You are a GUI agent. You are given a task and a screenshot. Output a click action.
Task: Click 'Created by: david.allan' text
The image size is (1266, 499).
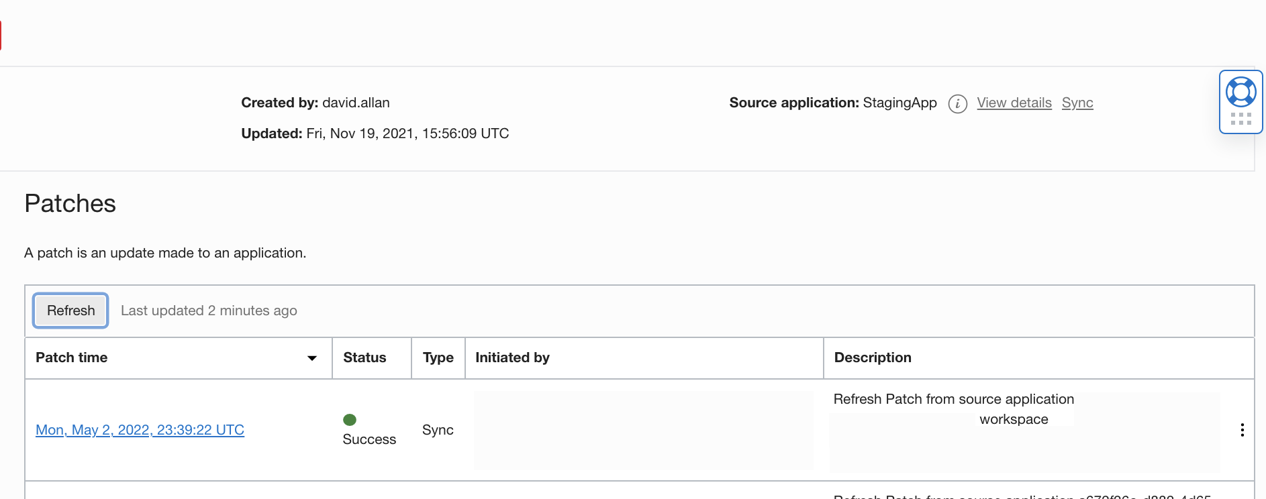click(x=315, y=103)
